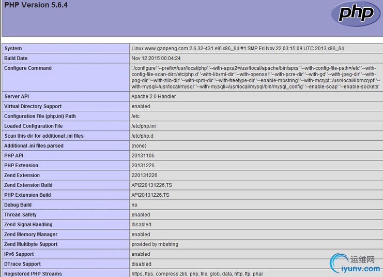
Task: Select the Thread Safety 'enabled' value
Action: point(141,214)
